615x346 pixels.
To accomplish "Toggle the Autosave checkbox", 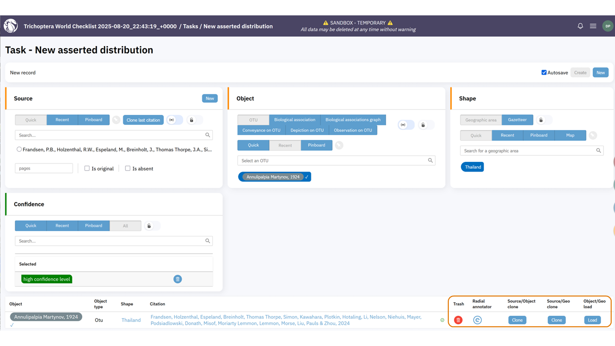I will [x=544, y=73].
